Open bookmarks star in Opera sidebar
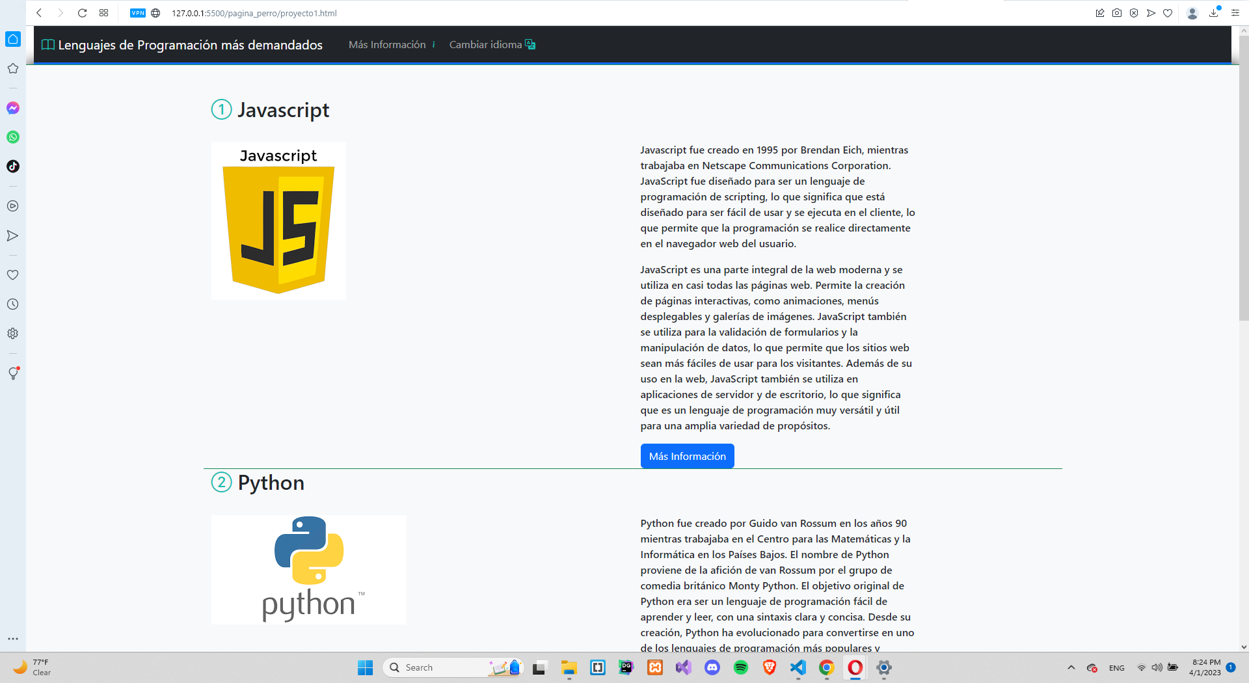Screen dimensions: 1249x683 point(13,68)
